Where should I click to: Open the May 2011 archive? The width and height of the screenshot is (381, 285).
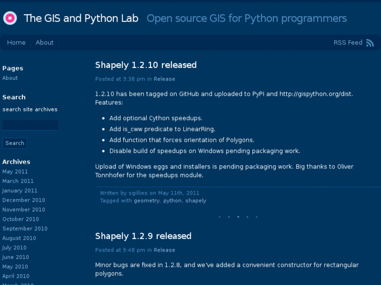[15, 172]
